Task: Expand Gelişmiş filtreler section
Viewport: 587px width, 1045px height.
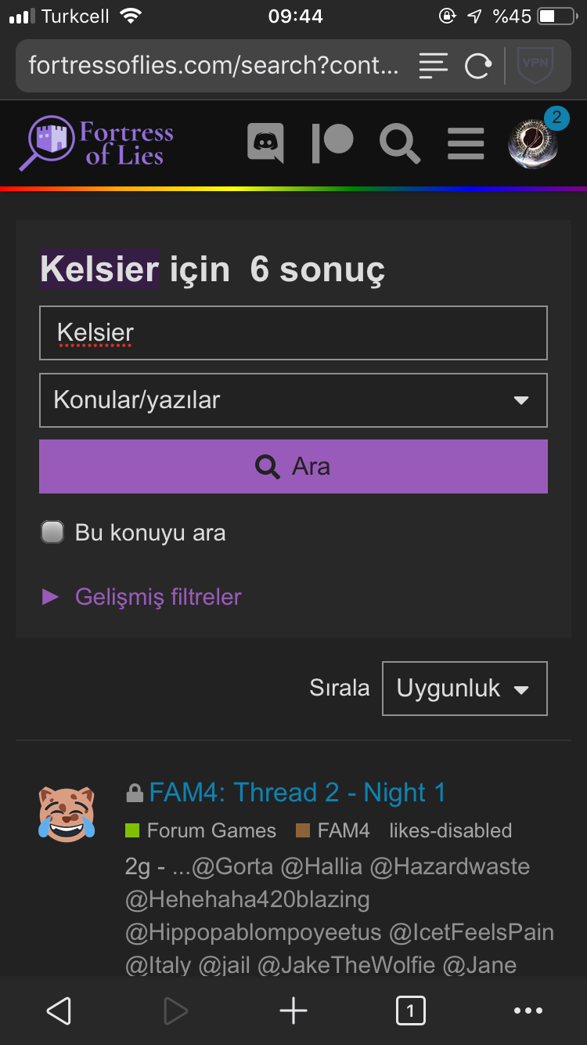Action: pyautogui.click(x=142, y=597)
